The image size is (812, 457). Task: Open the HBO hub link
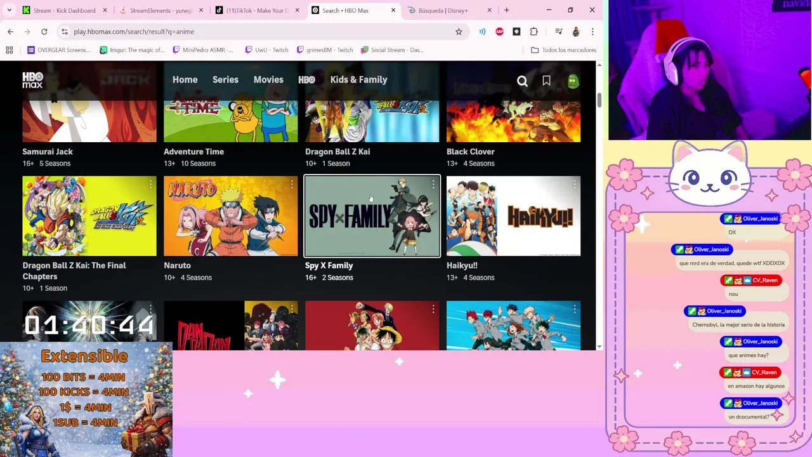(306, 80)
